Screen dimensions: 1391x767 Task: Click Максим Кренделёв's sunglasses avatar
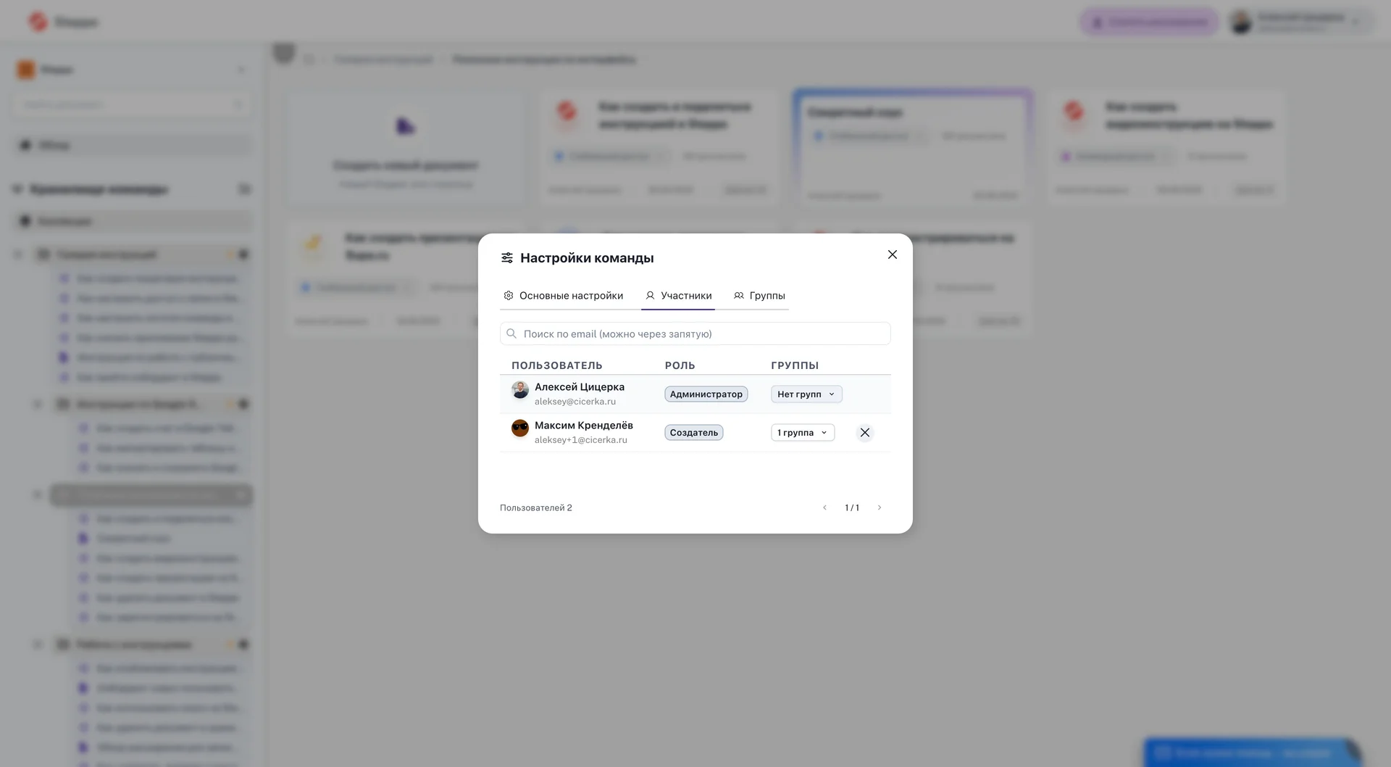(520, 428)
